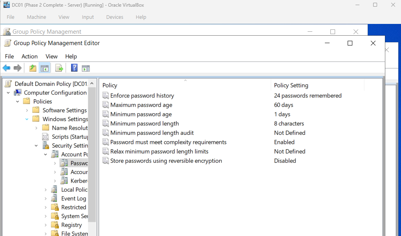Open the VirtualBox Input menu
The width and height of the screenshot is (401, 236).
(x=88, y=17)
